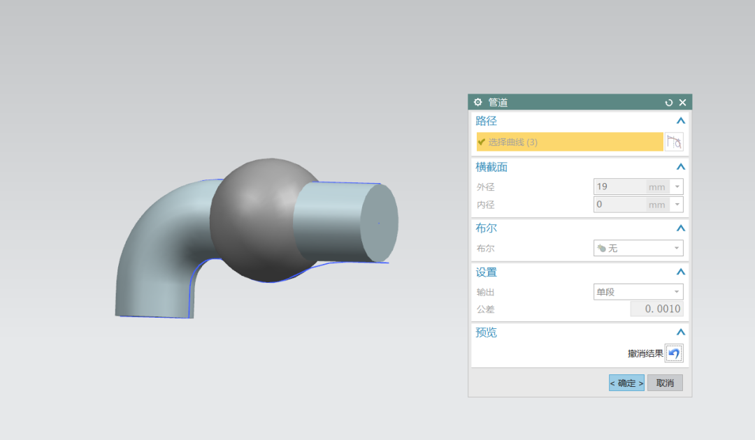Select the cylinder's flat end face

coord(380,223)
